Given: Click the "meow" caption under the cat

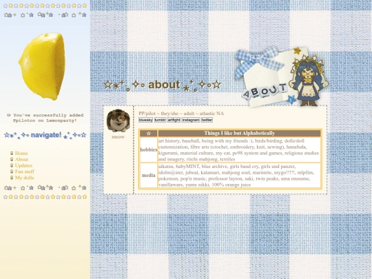Looking at the screenshot, I should pos(118,137).
